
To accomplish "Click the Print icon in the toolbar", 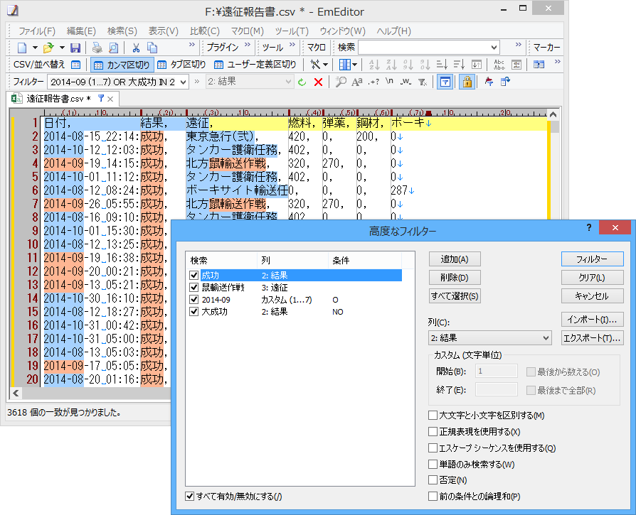I will tap(97, 48).
